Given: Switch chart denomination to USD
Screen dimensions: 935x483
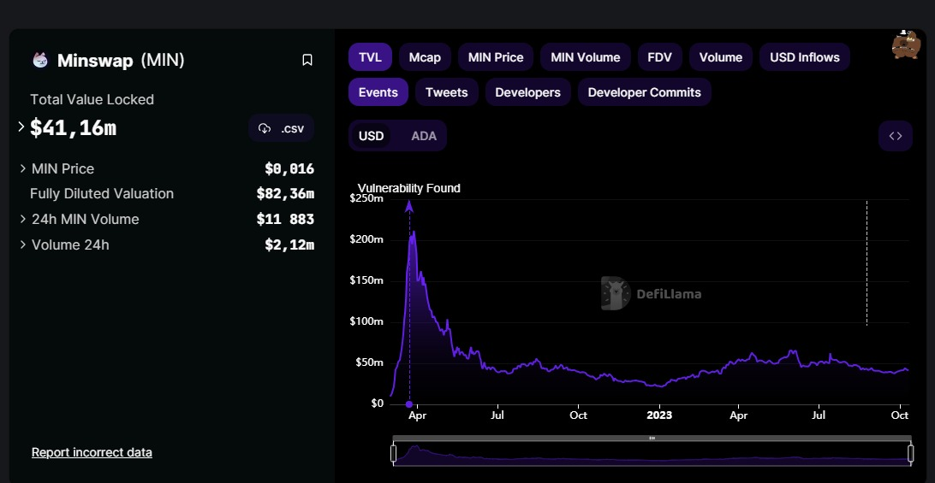Looking at the screenshot, I should coord(371,136).
